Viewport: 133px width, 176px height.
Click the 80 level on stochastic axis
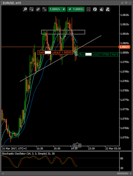pyautogui.click(x=122, y=158)
